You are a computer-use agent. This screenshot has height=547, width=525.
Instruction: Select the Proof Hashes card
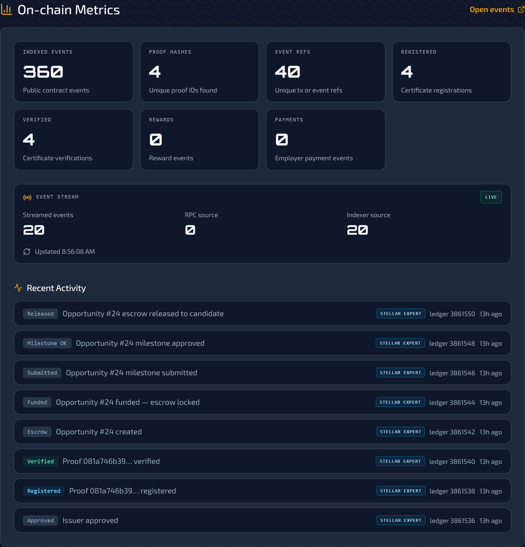pos(199,72)
